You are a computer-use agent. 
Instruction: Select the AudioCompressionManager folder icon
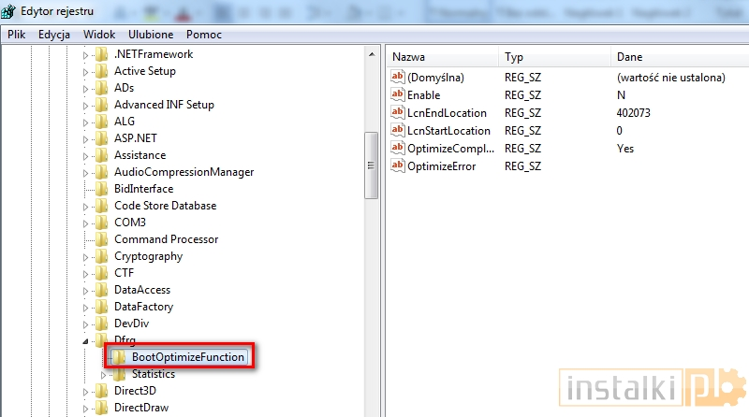click(x=101, y=172)
